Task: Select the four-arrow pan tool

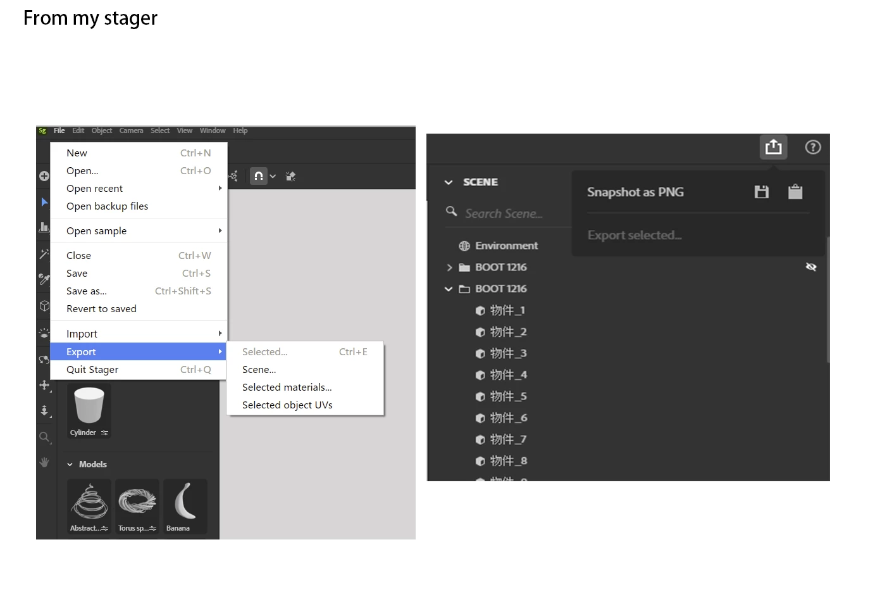Action: tap(44, 385)
